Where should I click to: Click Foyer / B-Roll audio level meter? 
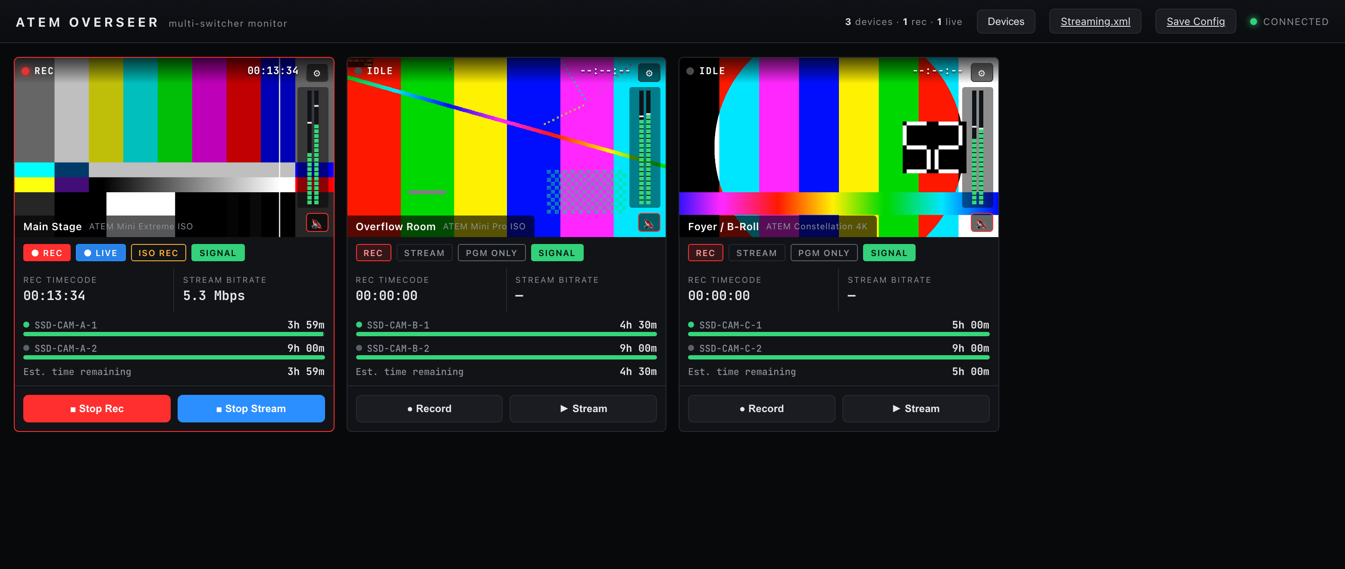[x=977, y=147]
